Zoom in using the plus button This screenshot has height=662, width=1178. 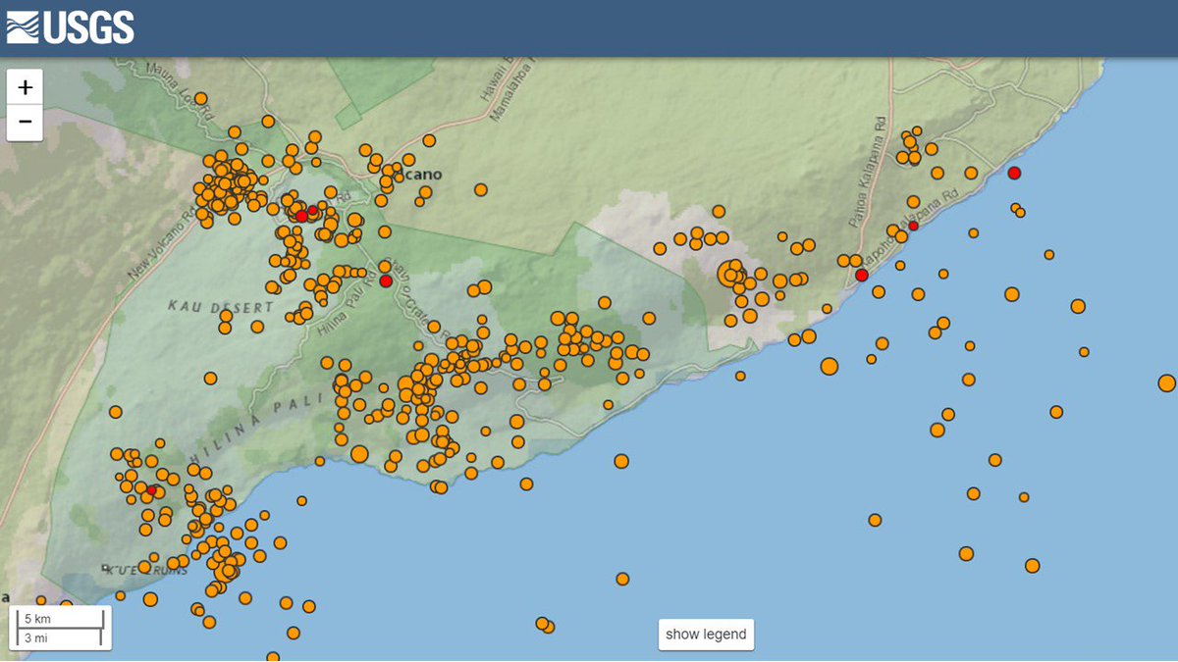click(x=24, y=87)
